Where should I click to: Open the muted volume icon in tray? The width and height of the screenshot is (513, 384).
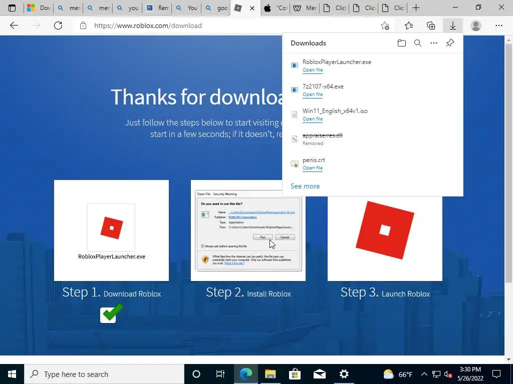(448, 374)
